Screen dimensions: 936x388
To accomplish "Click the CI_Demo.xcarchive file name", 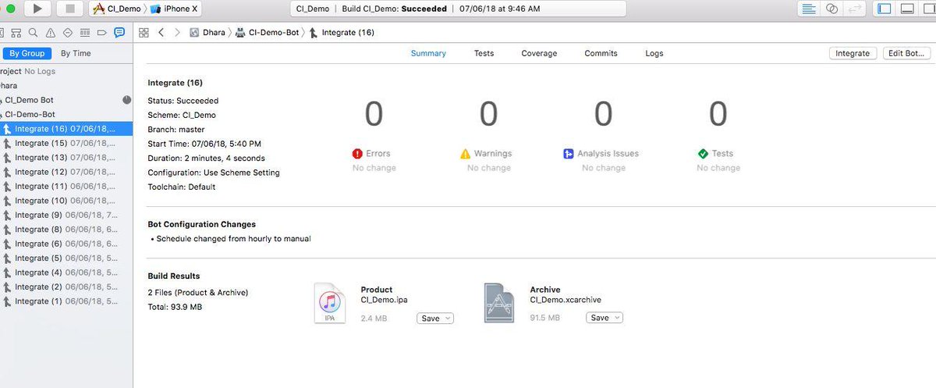I will (x=565, y=300).
